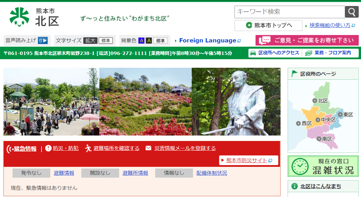Reset background color to 標準
The image size is (361, 197).
click(x=160, y=41)
